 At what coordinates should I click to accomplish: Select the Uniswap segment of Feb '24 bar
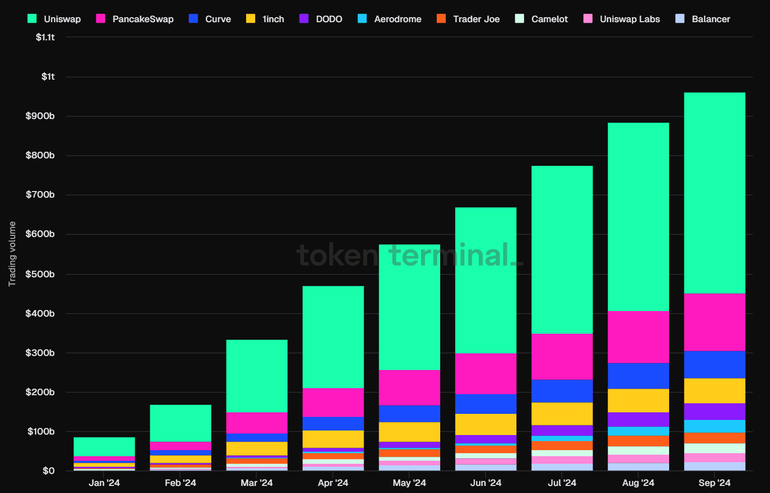181,423
